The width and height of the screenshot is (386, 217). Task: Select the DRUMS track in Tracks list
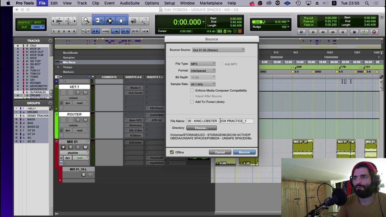click(35, 95)
